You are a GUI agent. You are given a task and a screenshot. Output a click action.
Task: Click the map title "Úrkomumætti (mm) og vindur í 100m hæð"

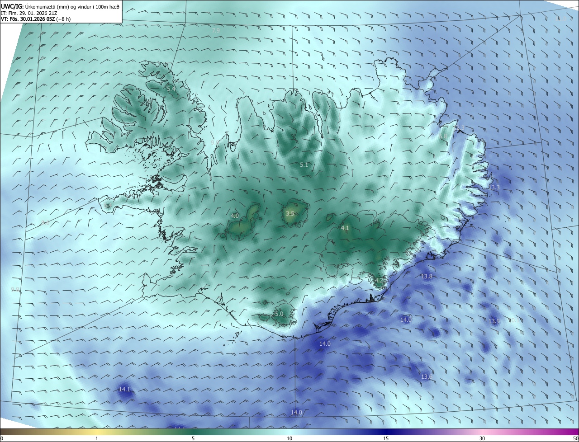click(x=72, y=6)
